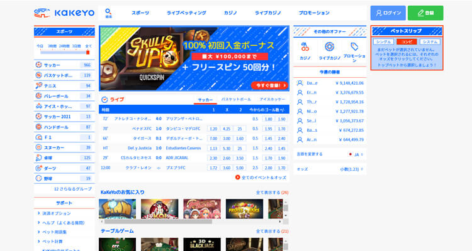Open the カジノ navigation menu
Viewport: 472px width, 251px height.
tap(230, 13)
